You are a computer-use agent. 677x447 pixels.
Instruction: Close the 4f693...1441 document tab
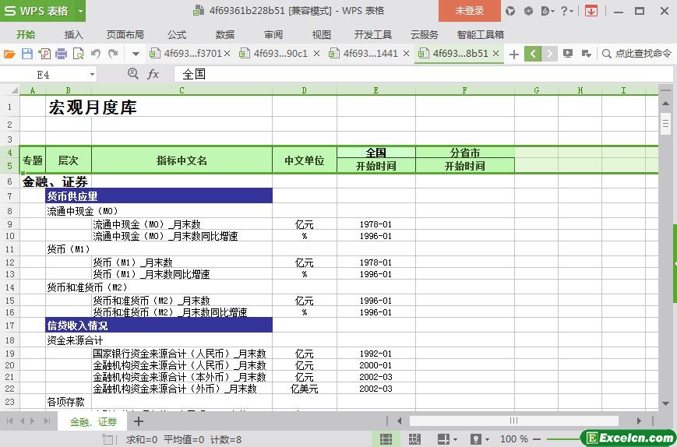406,54
